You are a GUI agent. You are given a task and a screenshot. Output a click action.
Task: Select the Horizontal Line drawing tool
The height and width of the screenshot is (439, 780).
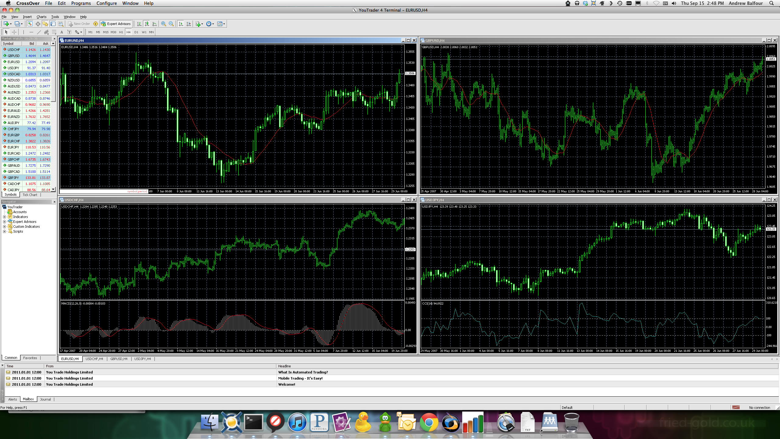tap(31, 32)
